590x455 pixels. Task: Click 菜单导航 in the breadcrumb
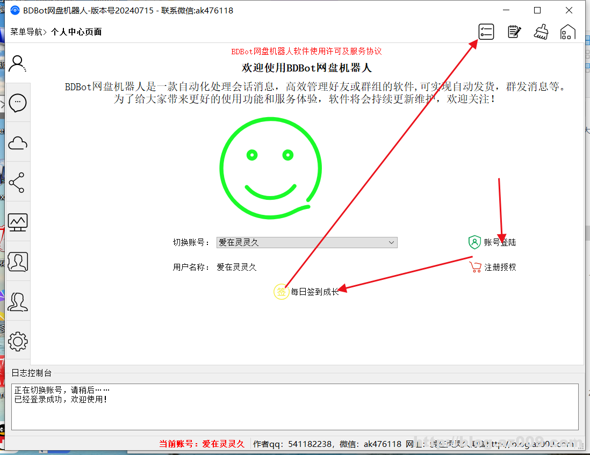(26, 32)
